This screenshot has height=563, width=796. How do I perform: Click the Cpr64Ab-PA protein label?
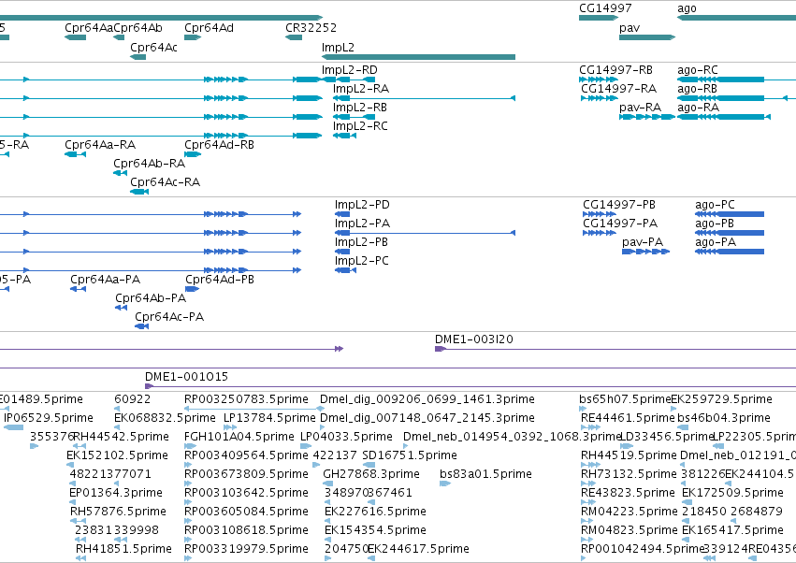click(151, 298)
